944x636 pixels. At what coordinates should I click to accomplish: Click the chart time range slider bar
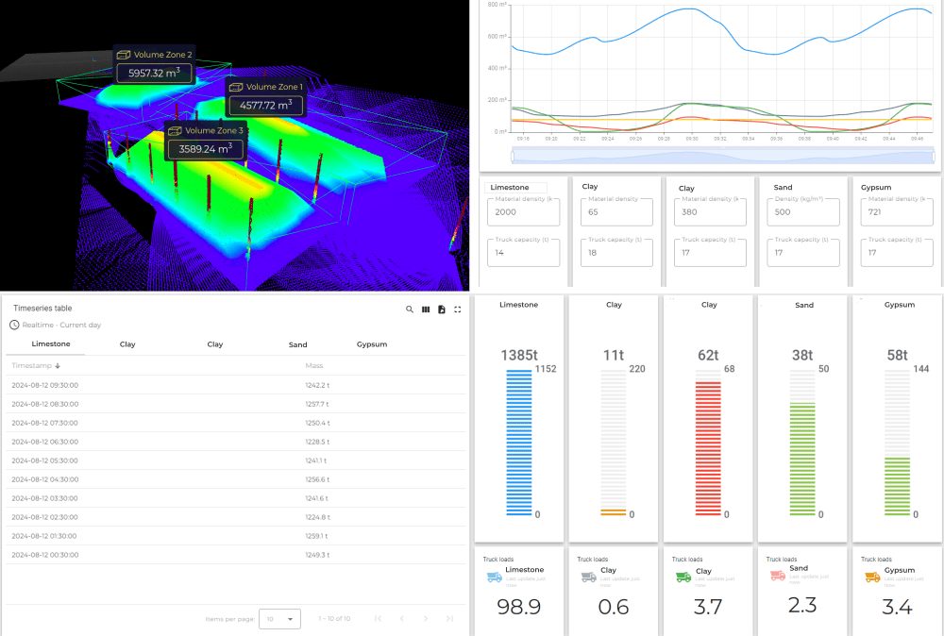point(722,156)
